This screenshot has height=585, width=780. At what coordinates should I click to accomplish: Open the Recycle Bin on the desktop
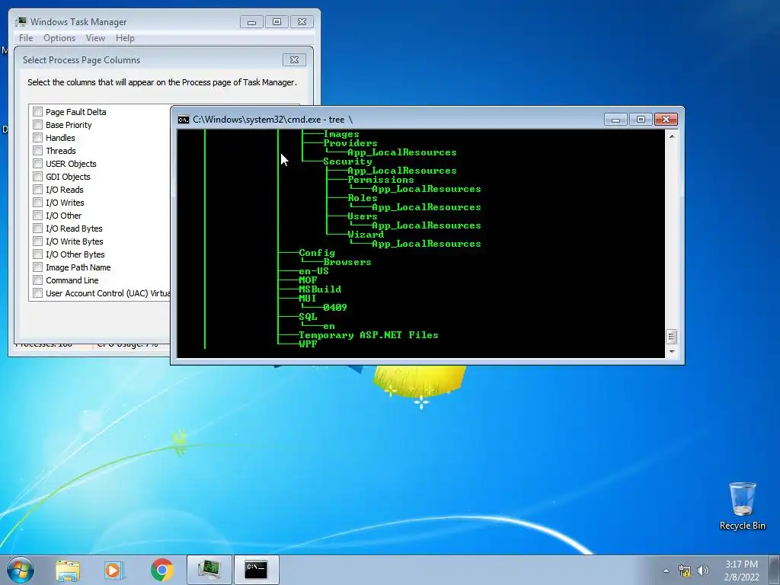pyautogui.click(x=742, y=506)
